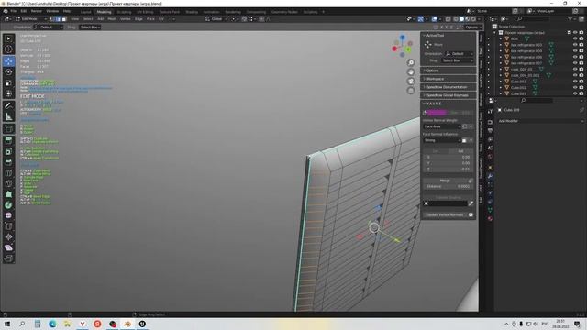Click the properties editor search field
Image resolution: width=587 pixels, height=330 pixels.
point(536,101)
